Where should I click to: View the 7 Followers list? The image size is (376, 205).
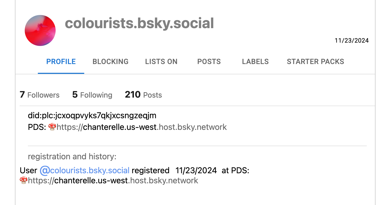pyautogui.click(x=40, y=95)
